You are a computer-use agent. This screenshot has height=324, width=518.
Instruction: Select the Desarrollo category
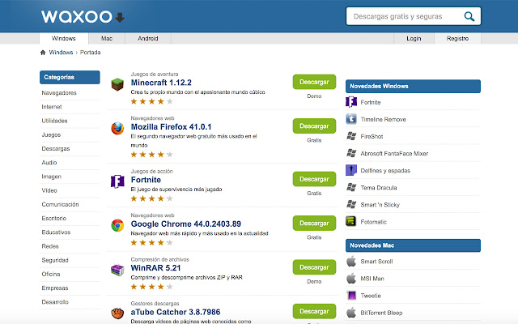click(x=55, y=302)
